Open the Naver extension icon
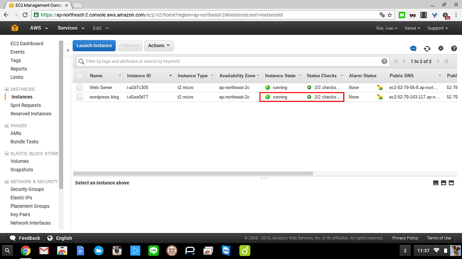The width and height of the screenshot is (462, 259). (x=402, y=15)
